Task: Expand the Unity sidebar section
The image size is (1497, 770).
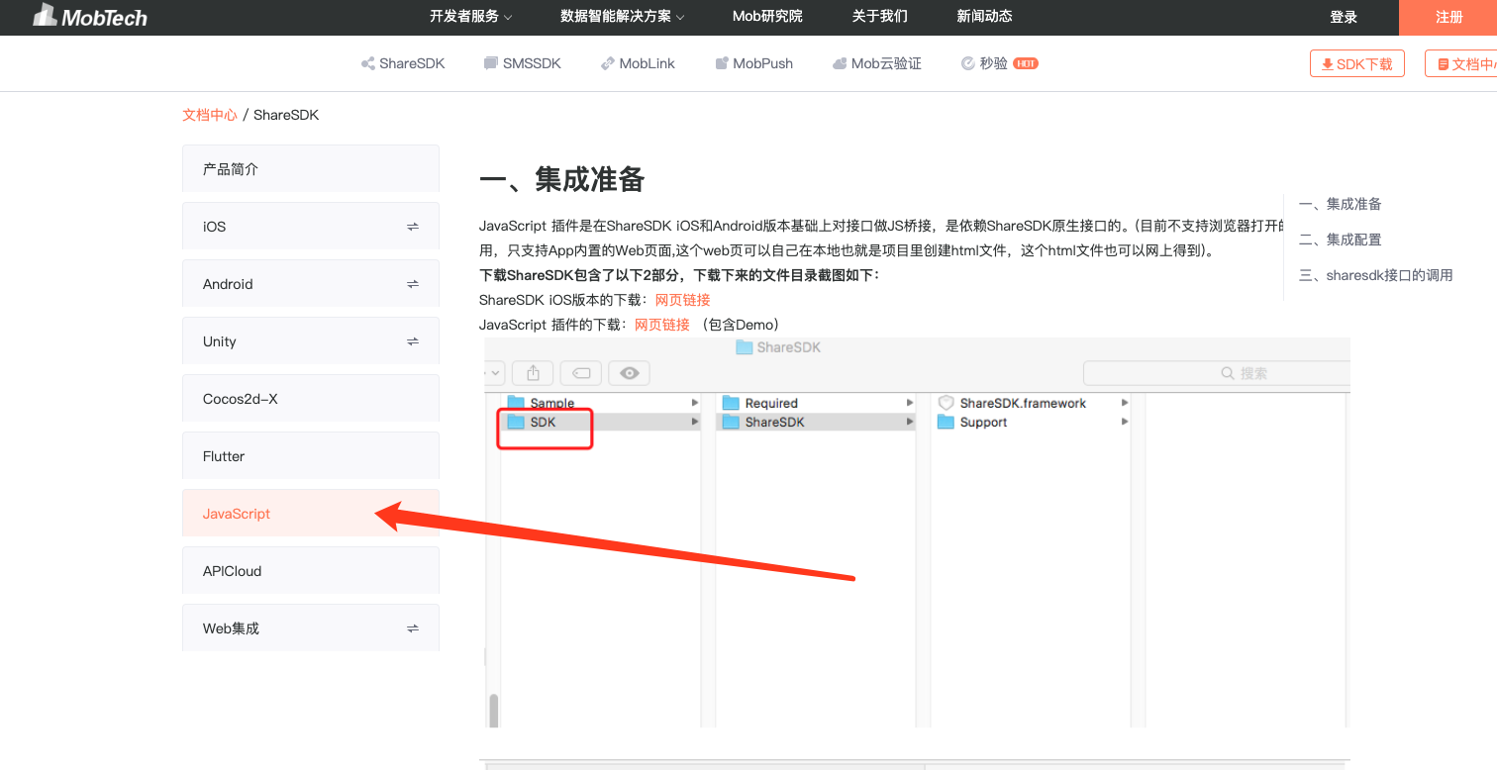Action: (311, 340)
